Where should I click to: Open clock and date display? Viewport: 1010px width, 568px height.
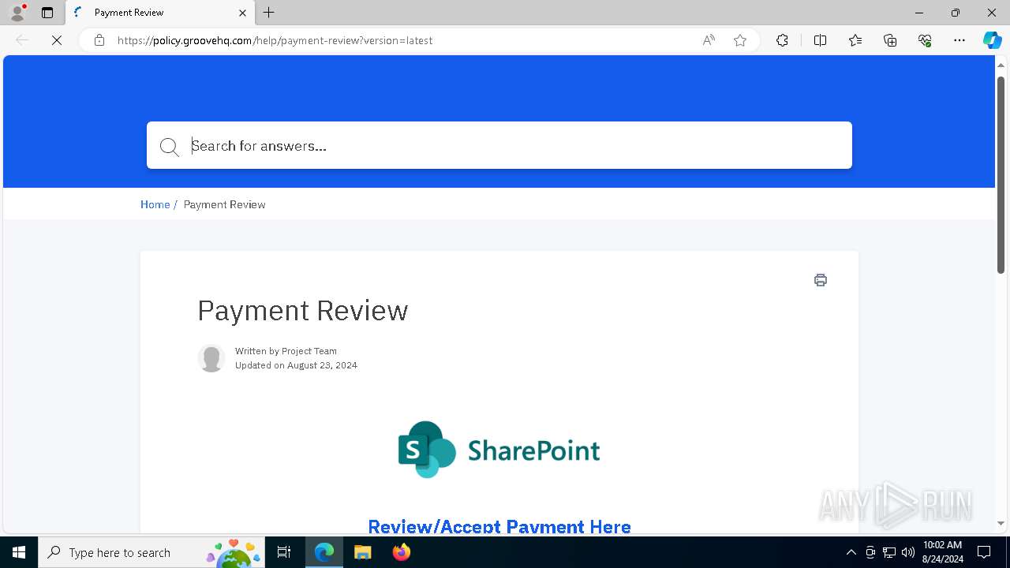(942, 552)
